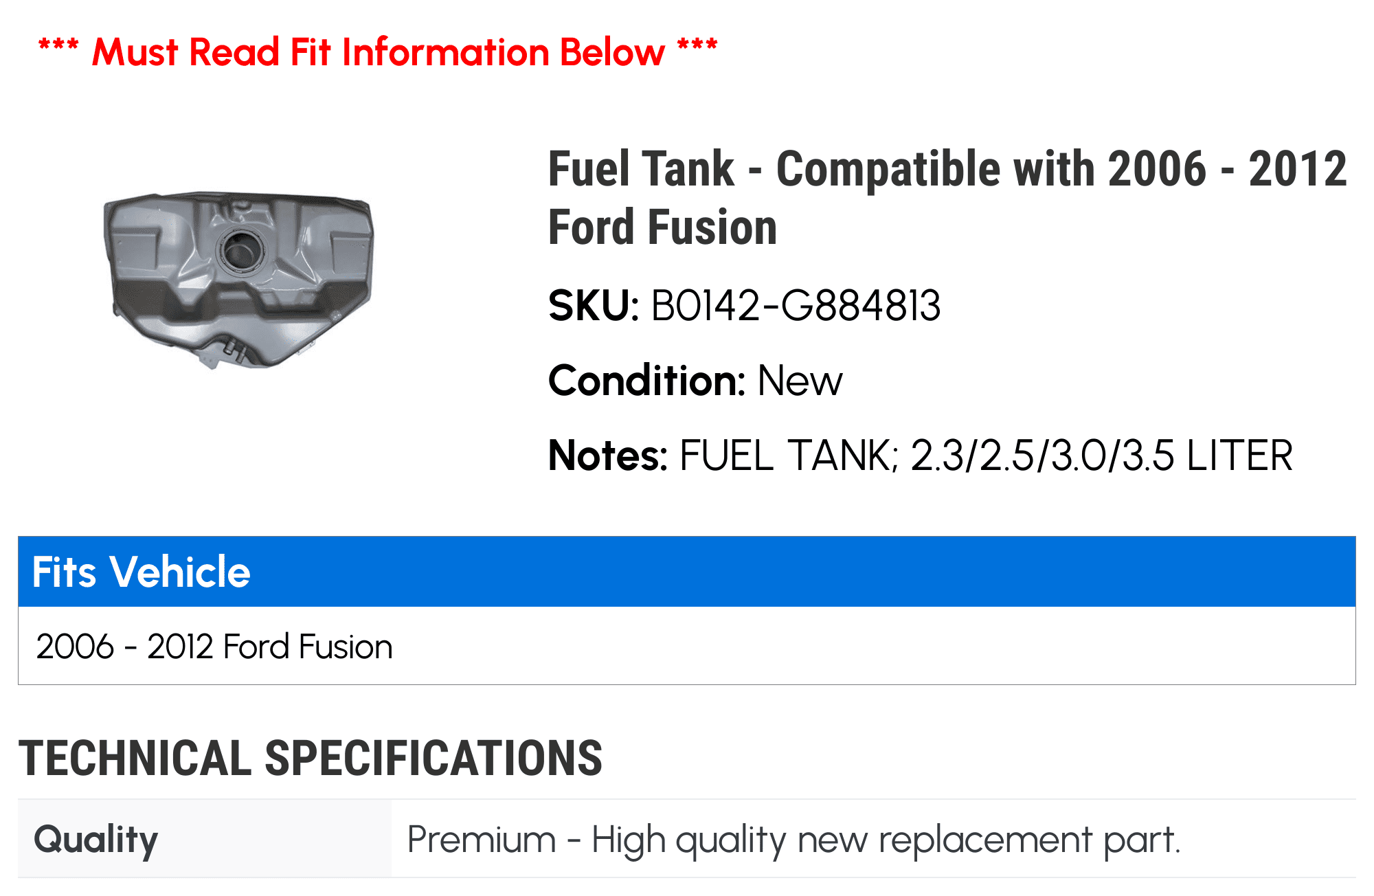Click the "New" condition value
Viewport: 1374px width, 896px height.
800,381
